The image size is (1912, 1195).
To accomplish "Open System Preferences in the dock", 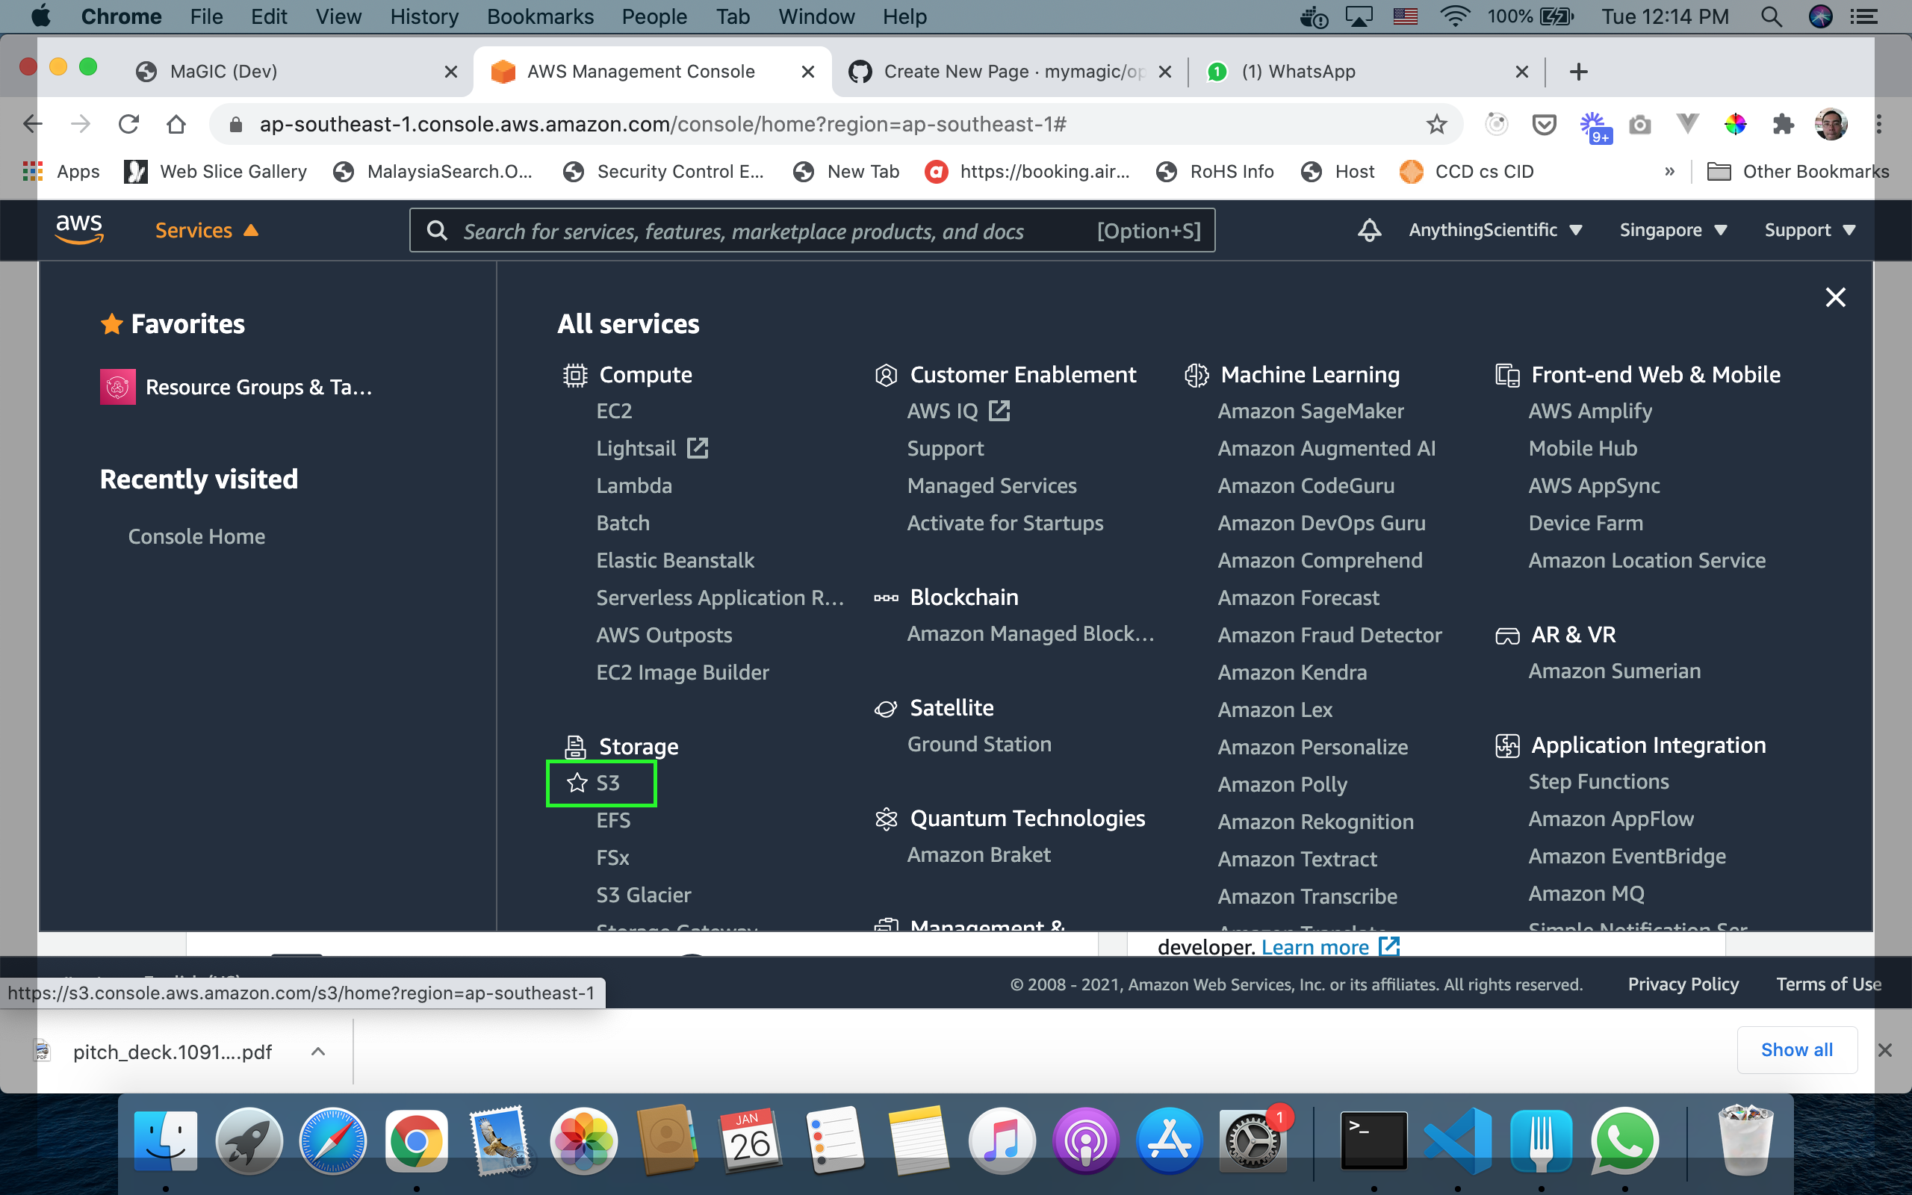I will (1253, 1140).
